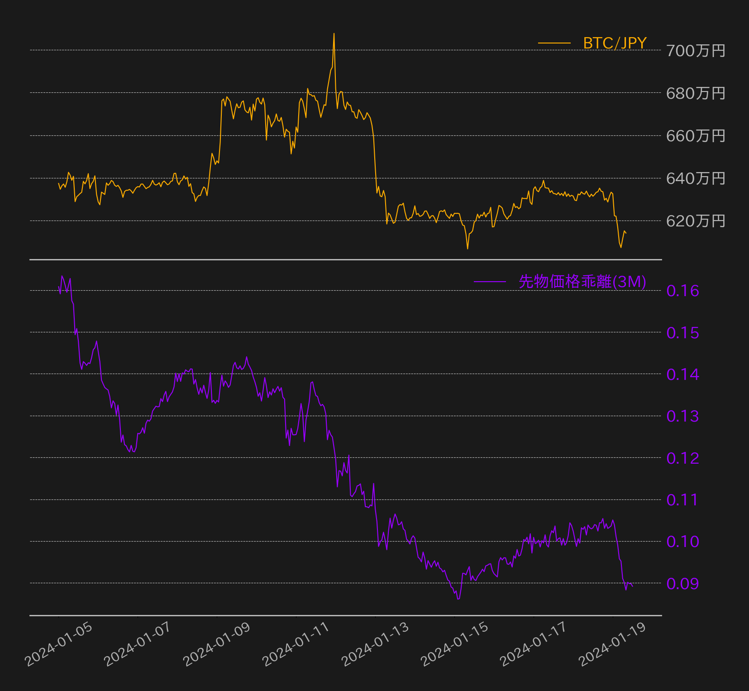749x691 pixels.
Task: Click the 700万円 y-axis label
Action: (x=696, y=51)
